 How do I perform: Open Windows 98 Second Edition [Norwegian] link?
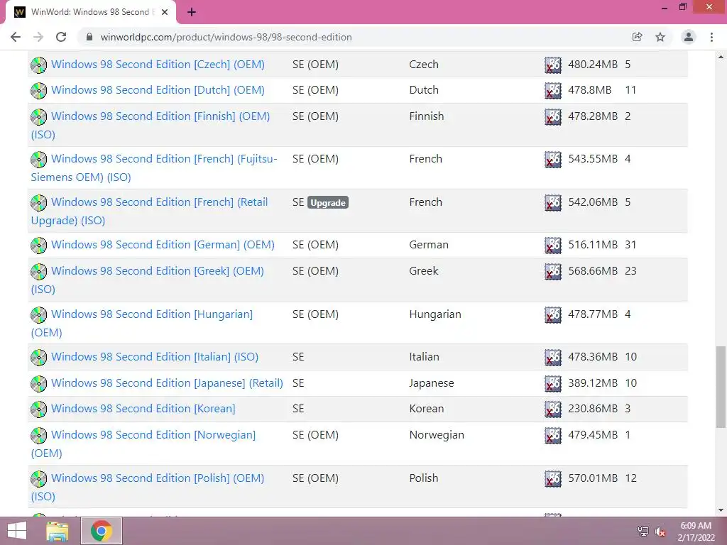[x=153, y=435]
